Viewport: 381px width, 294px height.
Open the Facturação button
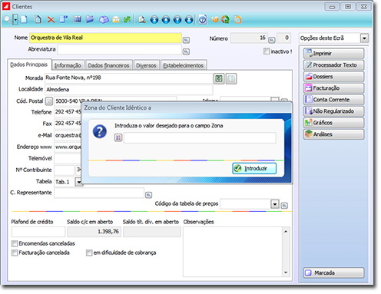point(333,88)
